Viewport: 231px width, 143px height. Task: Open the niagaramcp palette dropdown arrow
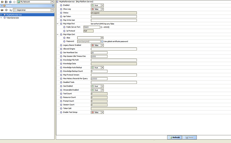(52, 10)
